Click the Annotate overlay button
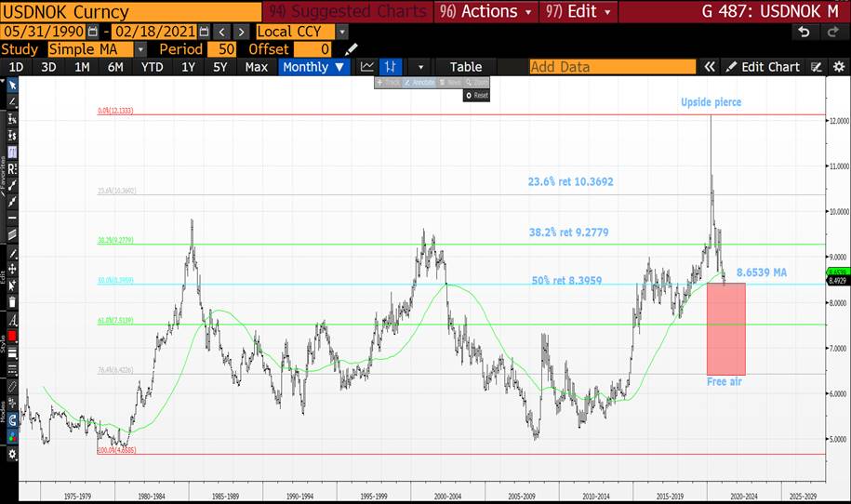This screenshot has width=851, height=504. (x=420, y=83)
